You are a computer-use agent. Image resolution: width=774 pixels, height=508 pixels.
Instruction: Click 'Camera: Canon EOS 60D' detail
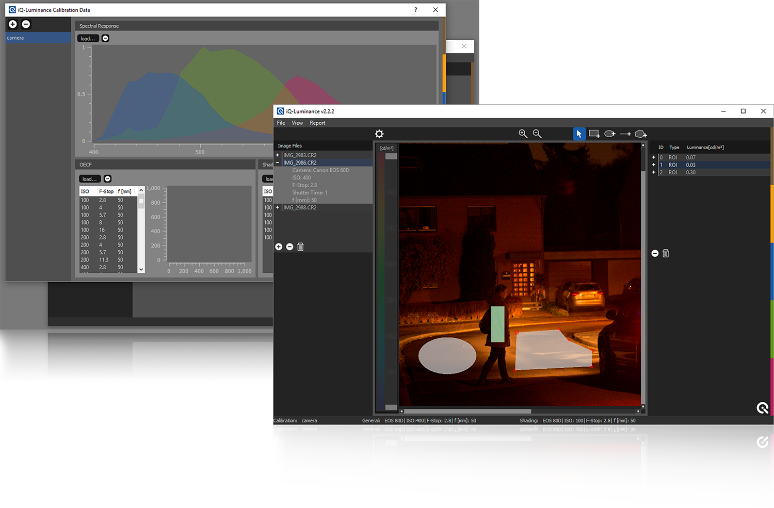[320, 170]
